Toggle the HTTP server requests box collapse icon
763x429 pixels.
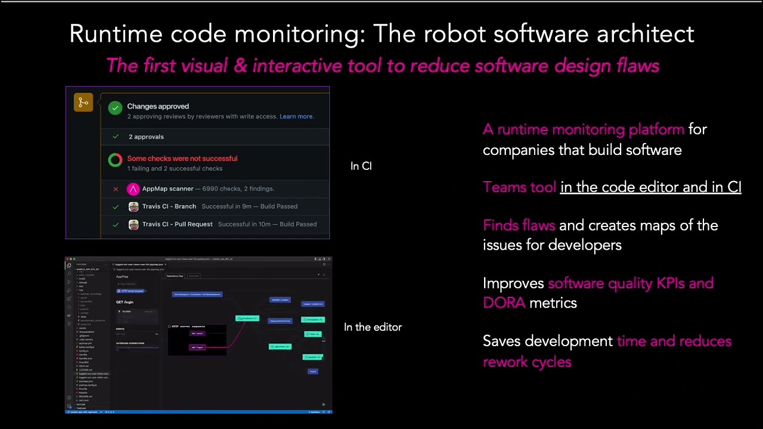(x=170, y=327)
